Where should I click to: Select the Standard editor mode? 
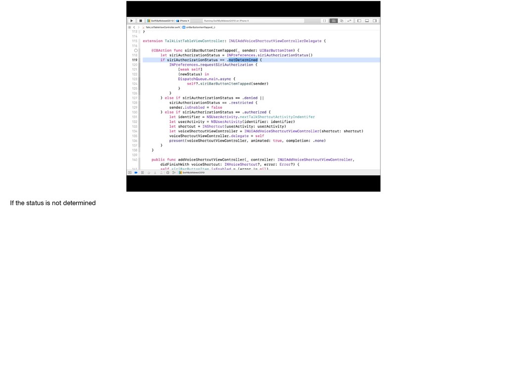pyautogui.click(x=333, y=21)
